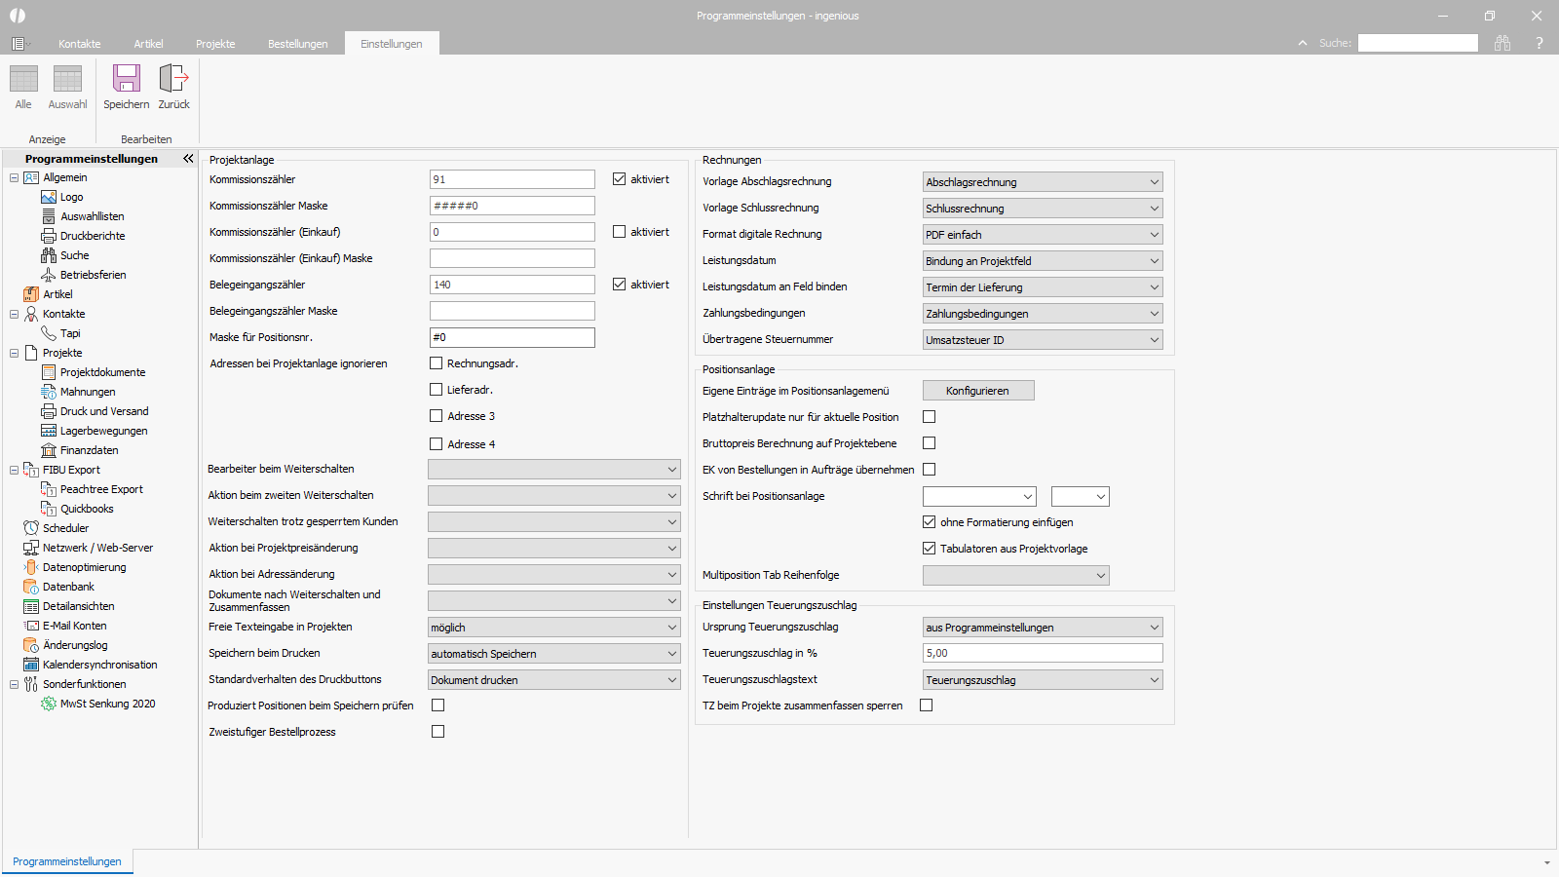Open the Logo settings icon
Image resolution: width=1559 pixels, height=877 pixels.
point(49,197)
